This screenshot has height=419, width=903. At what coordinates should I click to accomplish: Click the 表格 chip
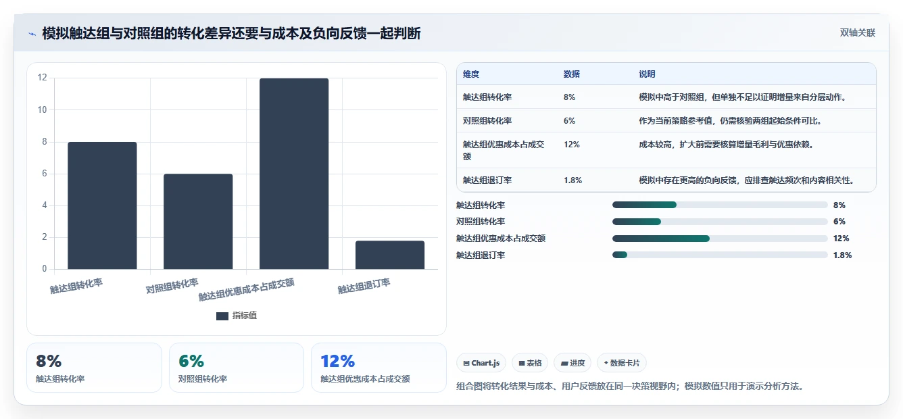pyautogui.click(x=530, y=363)
